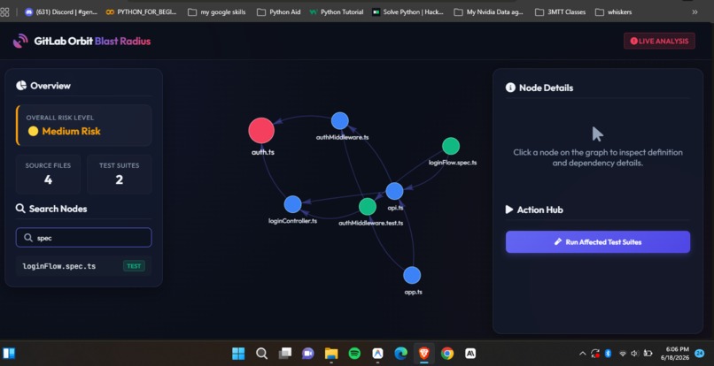The width and height of the screenshot is (714, 366).
Task: Click the GitLab Orbit satellite logo icon
Action: pyautogui.click(x=20, y=41)
